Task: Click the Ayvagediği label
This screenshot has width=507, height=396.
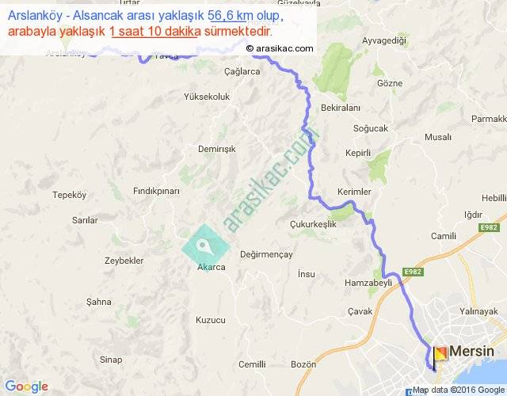Action: point(383,40)
